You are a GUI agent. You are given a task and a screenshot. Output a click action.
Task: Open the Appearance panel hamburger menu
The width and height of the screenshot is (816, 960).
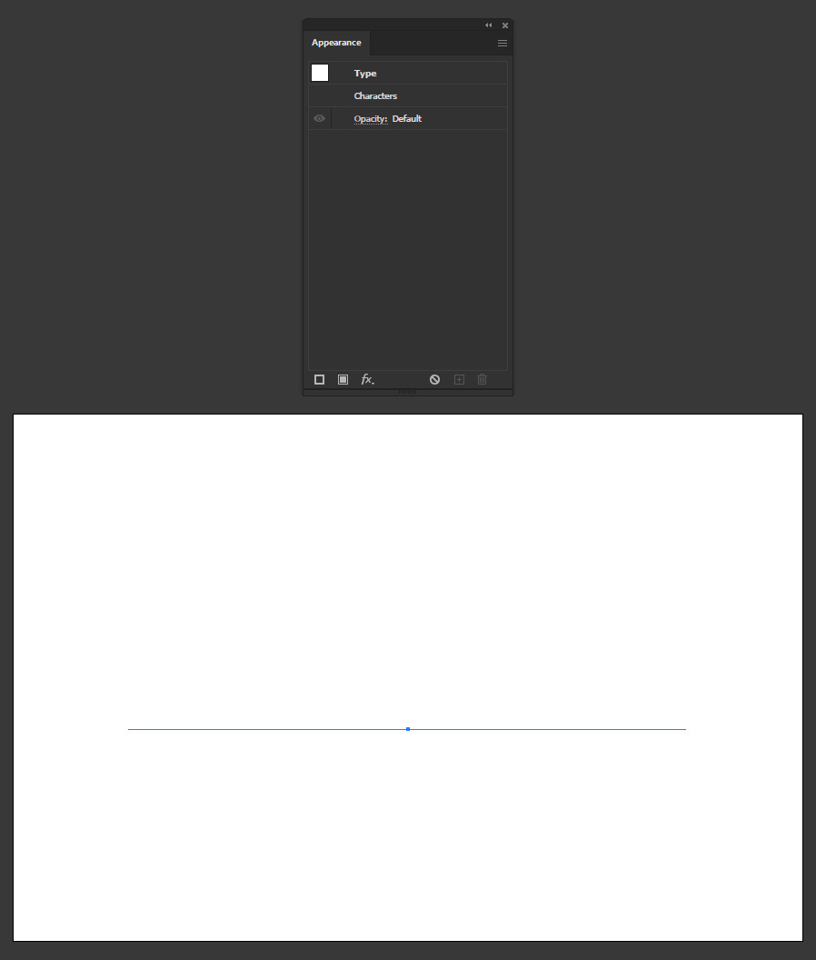(x=502, y=43)
